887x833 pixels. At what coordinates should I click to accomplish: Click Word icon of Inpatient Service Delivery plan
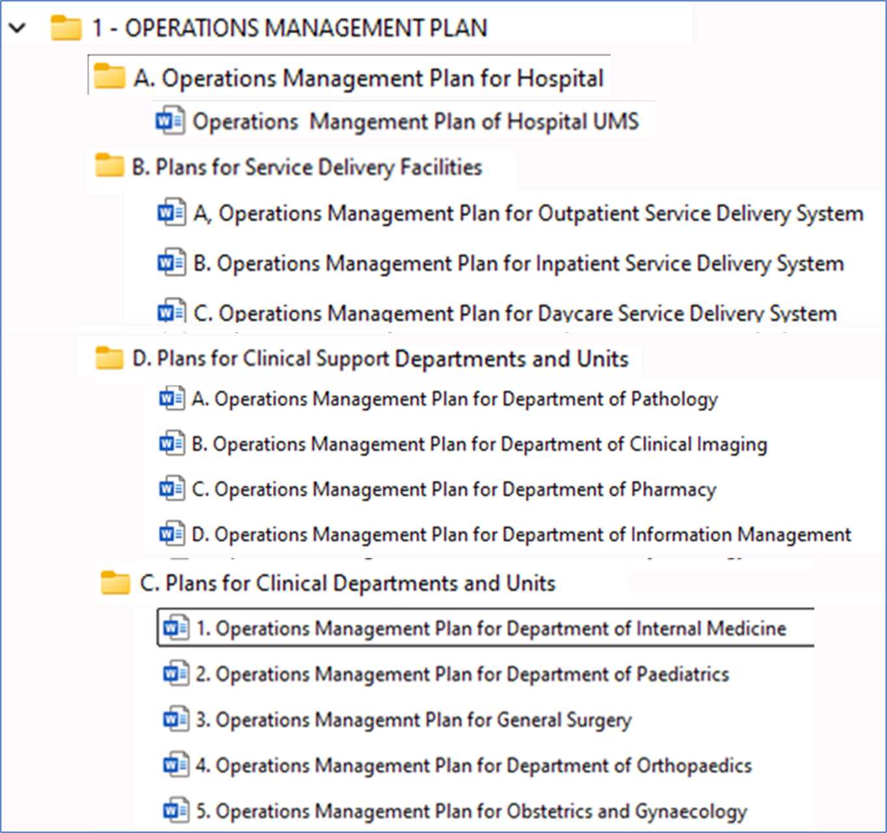(172, 263)
